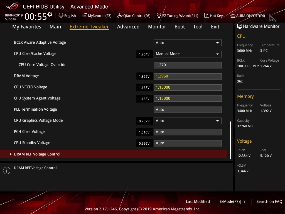
Task: Switch to the Main tab
Action: (x=55, y=27)
